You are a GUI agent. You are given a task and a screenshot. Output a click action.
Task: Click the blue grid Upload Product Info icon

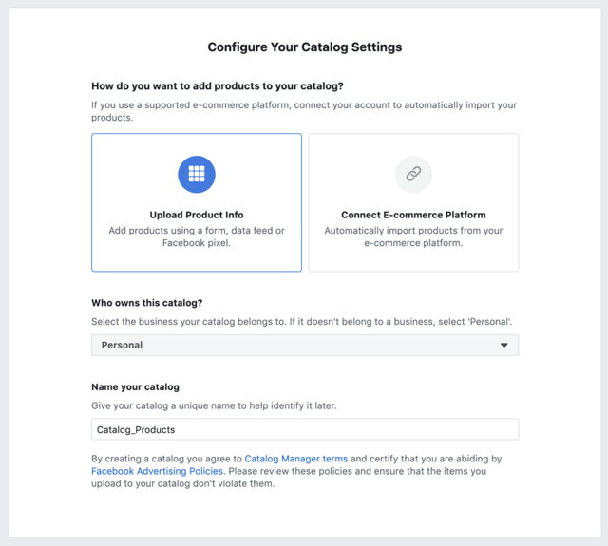pyautogui.click(x=197, y=175)
